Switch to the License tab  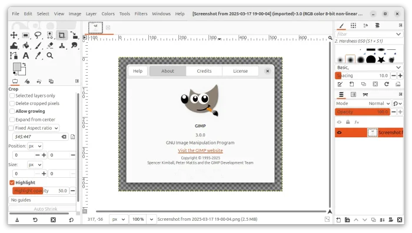[x=240, y=71]
